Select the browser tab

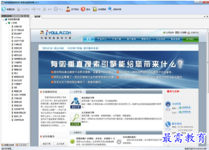pyautogui.click(x=37, y=16)
